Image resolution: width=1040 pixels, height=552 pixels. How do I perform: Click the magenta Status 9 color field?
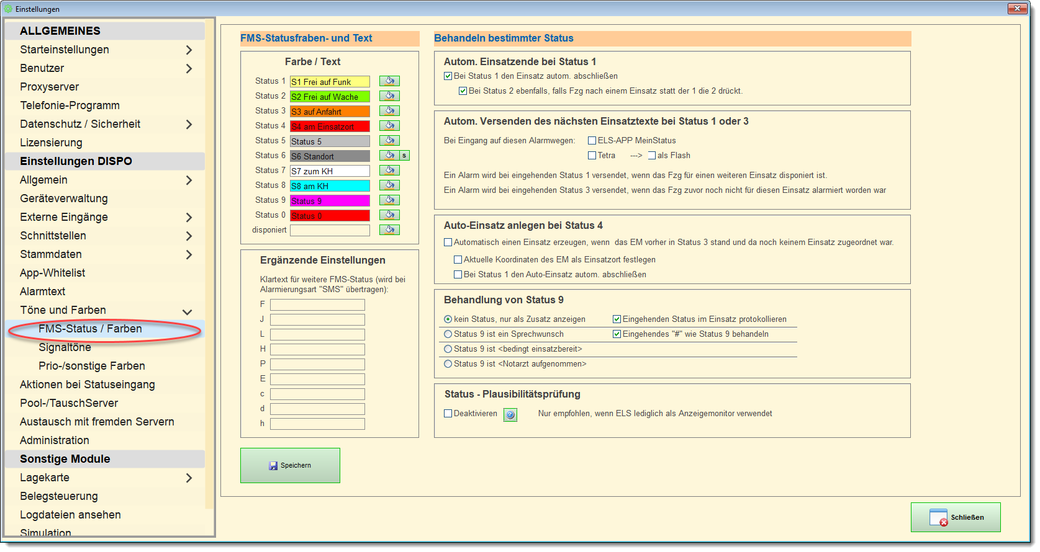pyautogui.click(x=330, y=201)
